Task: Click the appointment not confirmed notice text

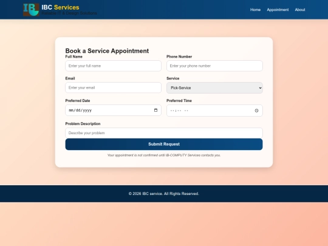Action: click(164, 155)
